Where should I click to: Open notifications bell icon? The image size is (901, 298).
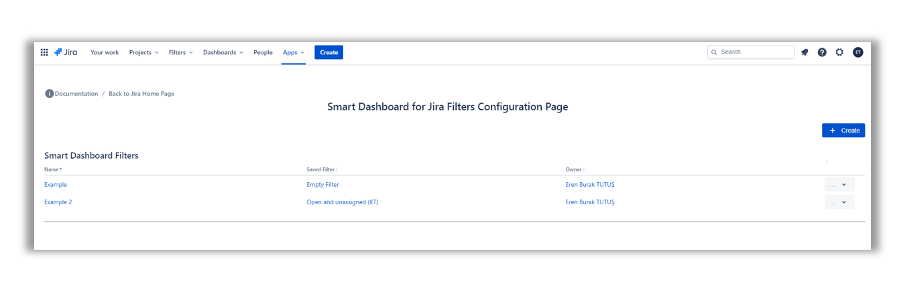pos(804,52)
